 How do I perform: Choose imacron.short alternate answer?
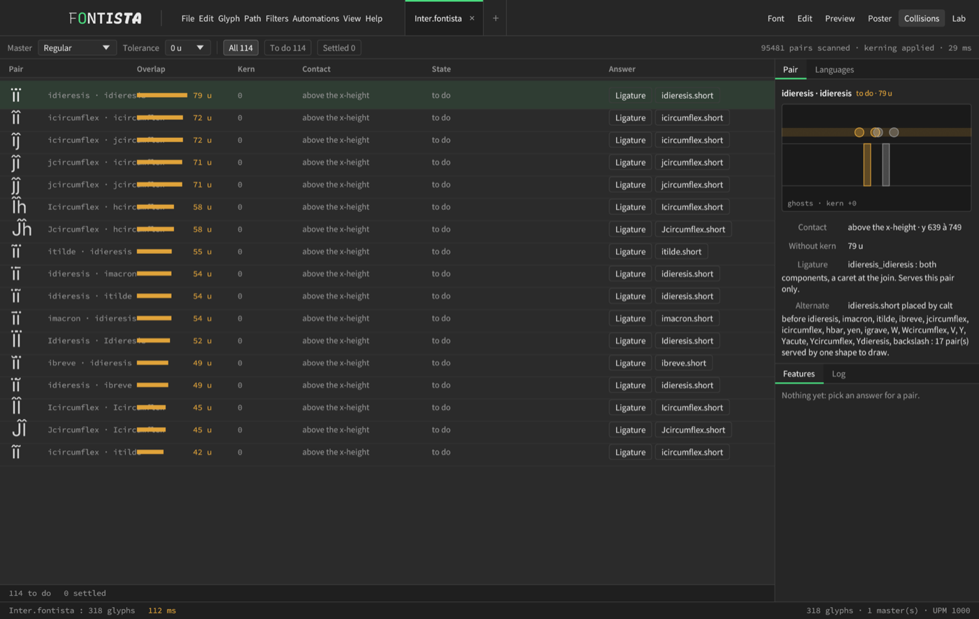pyautogui.click(x=687, y=318)
